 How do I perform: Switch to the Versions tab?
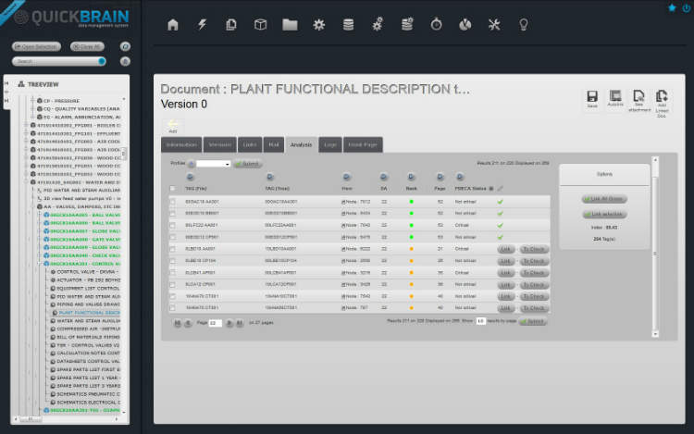pos(219,144)
